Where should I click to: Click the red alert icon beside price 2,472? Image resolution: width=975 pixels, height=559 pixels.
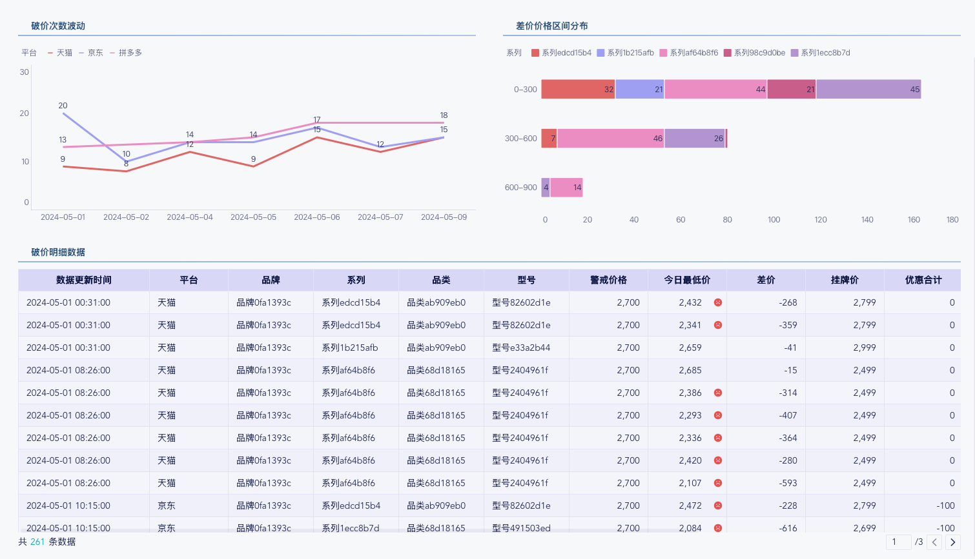[717, 505]
